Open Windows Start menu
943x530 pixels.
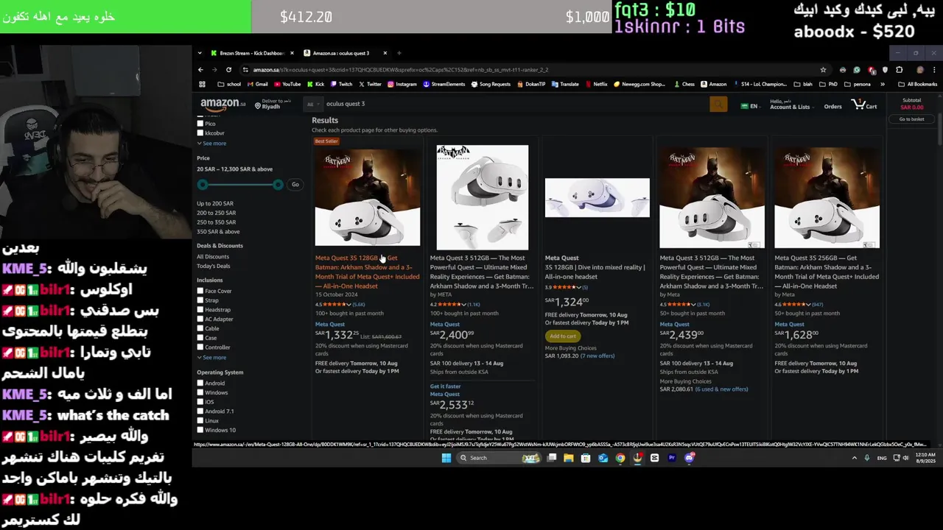[x=446, y=458]
